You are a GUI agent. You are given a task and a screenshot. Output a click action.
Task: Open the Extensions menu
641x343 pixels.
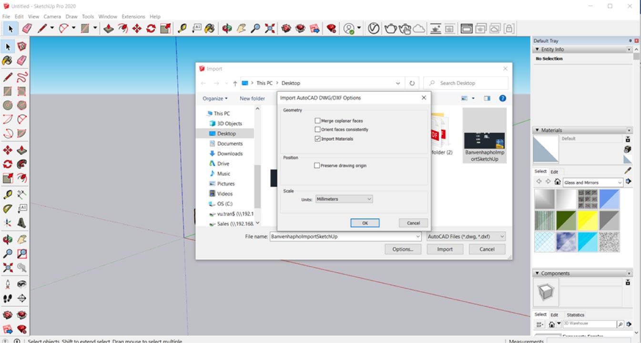point(133,16)
